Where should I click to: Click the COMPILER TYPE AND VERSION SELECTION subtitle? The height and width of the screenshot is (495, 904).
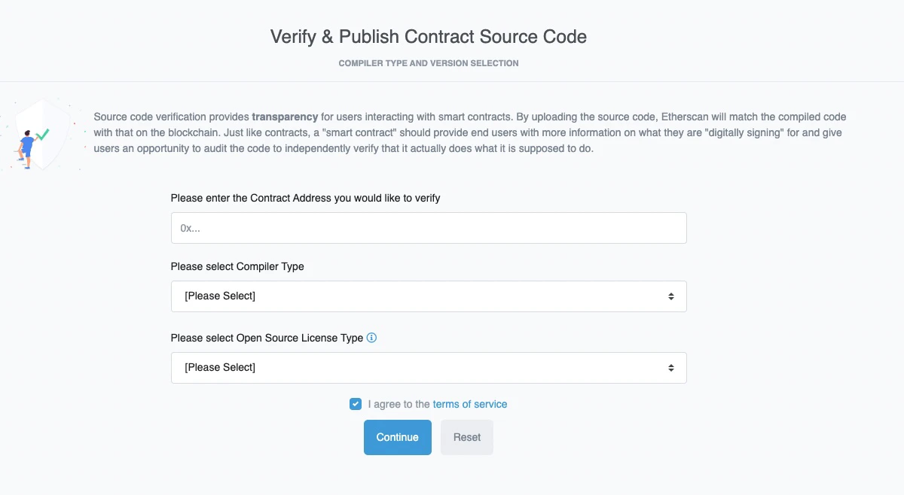pyautogui.click(x=428, y=63)
